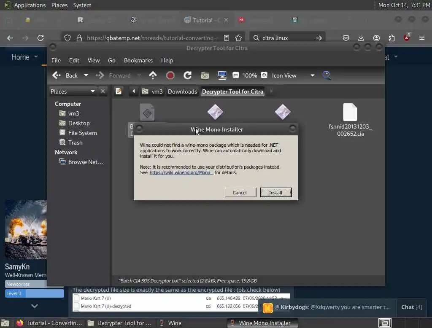Zoom in with the plus icon
432x328 pixels.
tap(264, 75)
